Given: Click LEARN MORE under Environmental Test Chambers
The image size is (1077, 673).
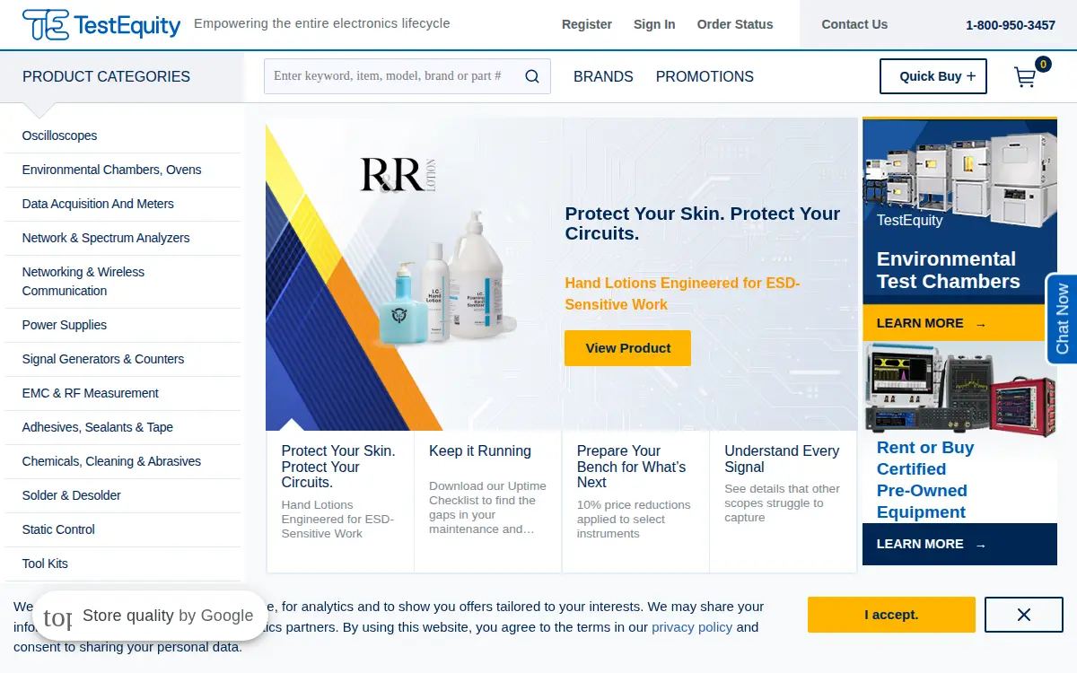Looking at the screenshot, I should click(932, 323).
